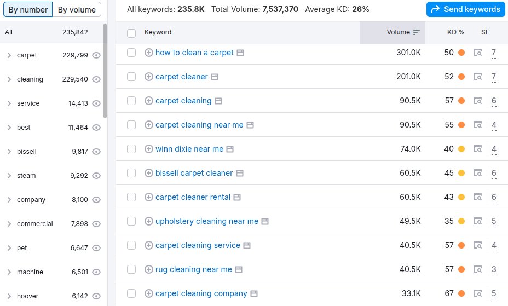
Task: Open the 'rug cleaning near me' keyword link
Action: (x=193, y=269)
